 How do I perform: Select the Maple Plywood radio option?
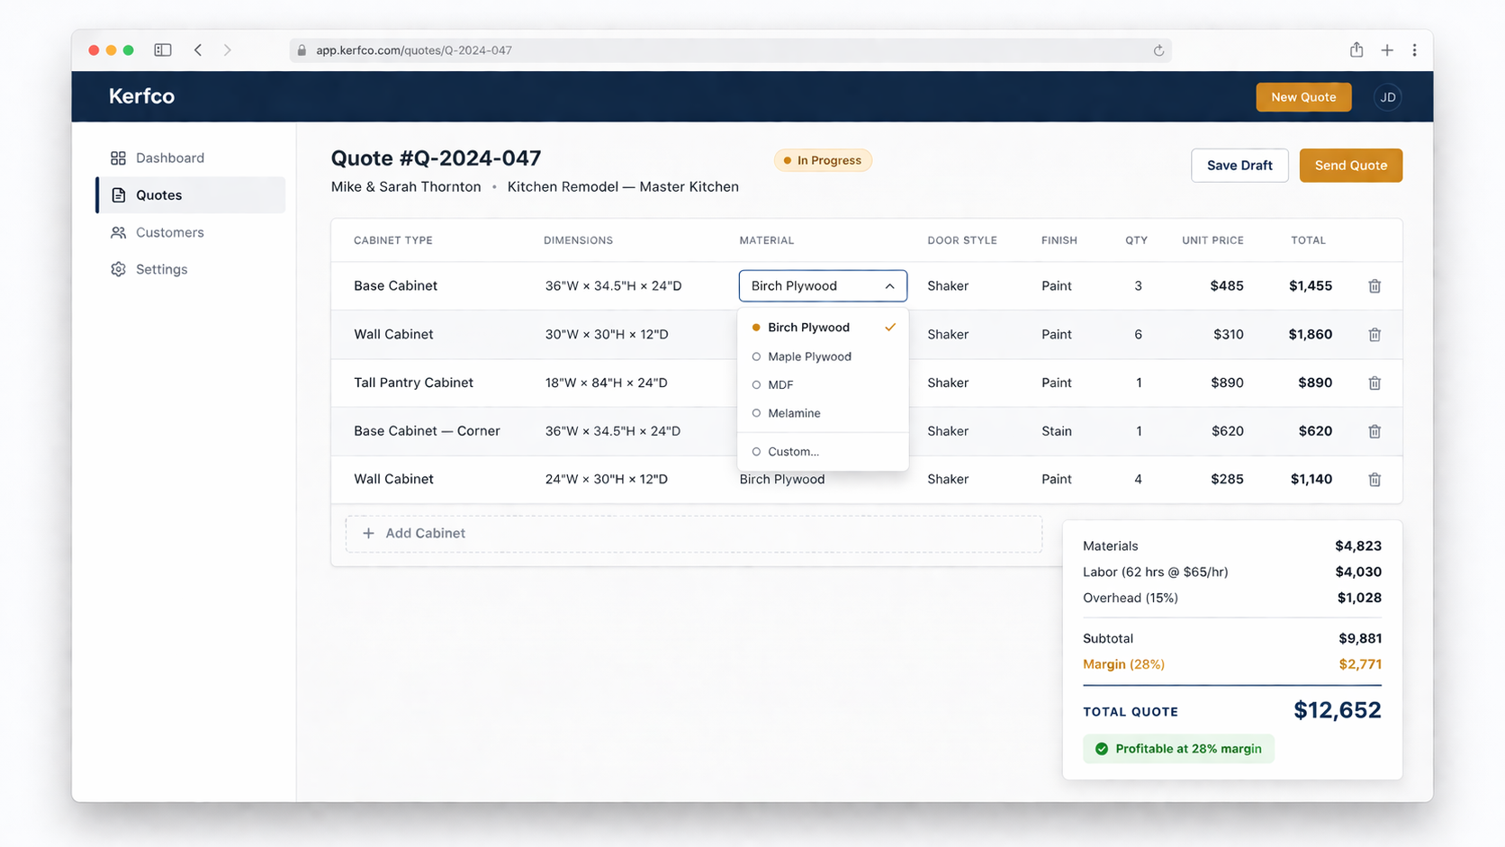pos(808,356)
